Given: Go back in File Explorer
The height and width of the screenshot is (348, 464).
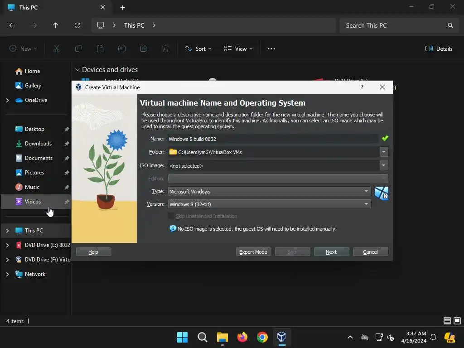Looking at the screenshot, I should click(x=12, y=25).
